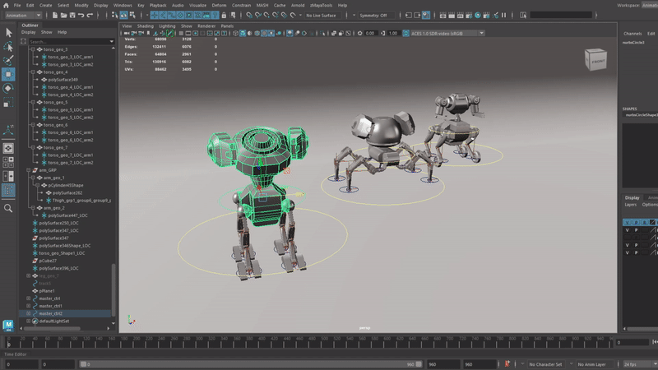Open Channels menu in Channel Box

[633, 34]
